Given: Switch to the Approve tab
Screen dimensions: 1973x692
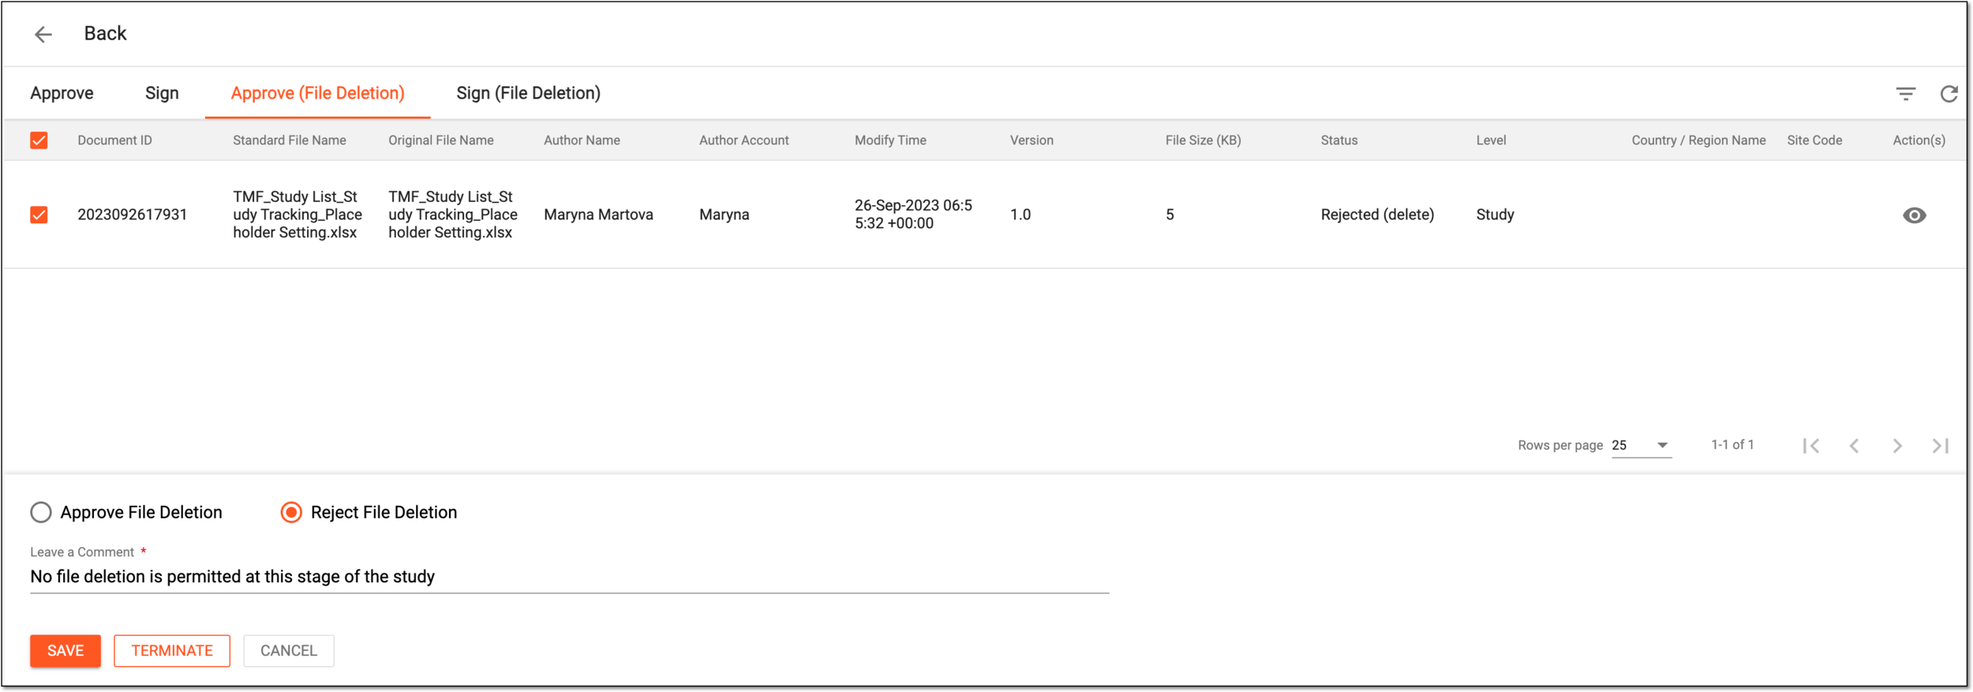Looking at the screenshot, I should click(62, 93).
